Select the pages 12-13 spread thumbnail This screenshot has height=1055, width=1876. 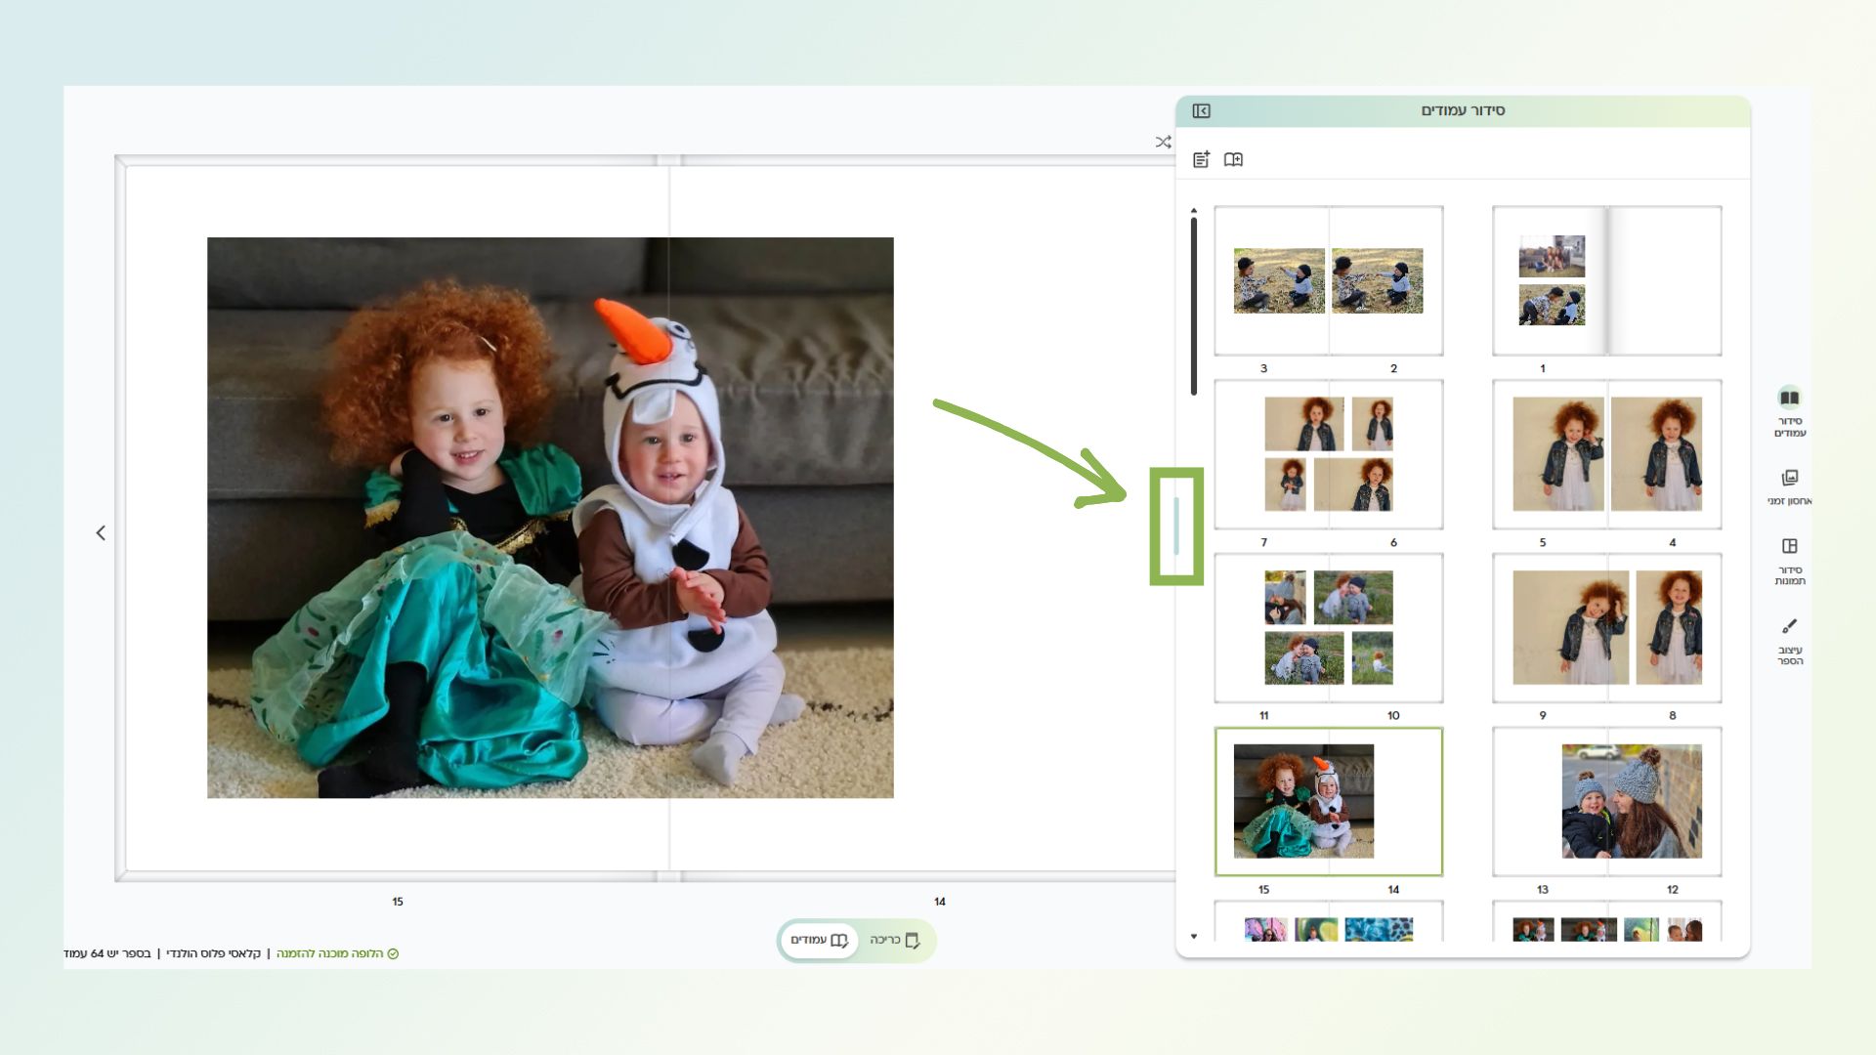pos(1606,802)
